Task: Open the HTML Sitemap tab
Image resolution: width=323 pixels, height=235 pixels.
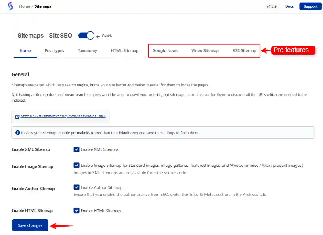Action: (x=125, y=50)
